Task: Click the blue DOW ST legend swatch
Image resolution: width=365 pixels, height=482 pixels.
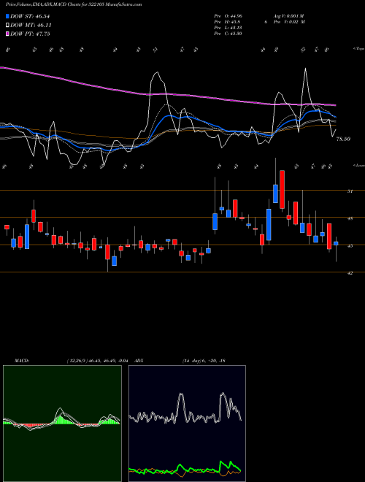Action: pyautogui.click(x=7, y=16)
